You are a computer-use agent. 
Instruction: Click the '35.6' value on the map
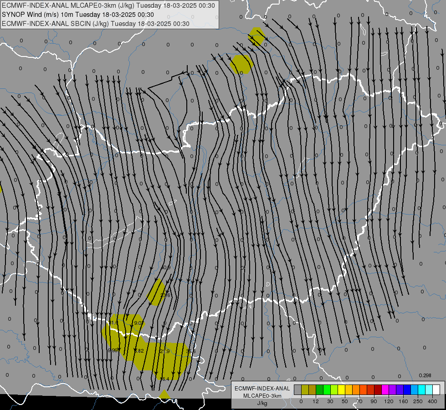click(x=191, y=351)
